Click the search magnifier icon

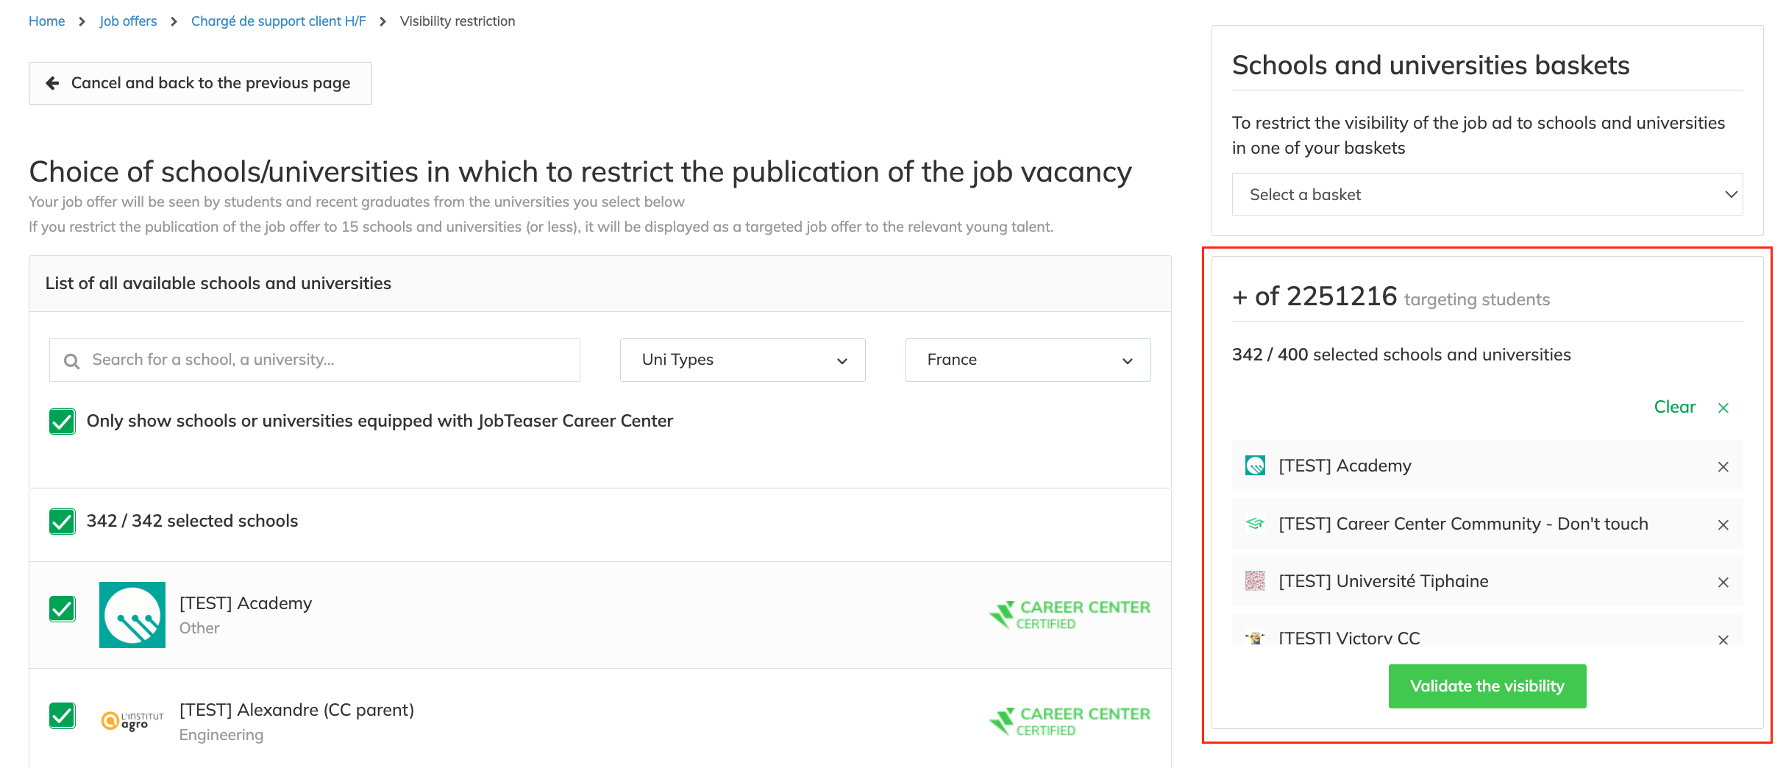point(71,360)
